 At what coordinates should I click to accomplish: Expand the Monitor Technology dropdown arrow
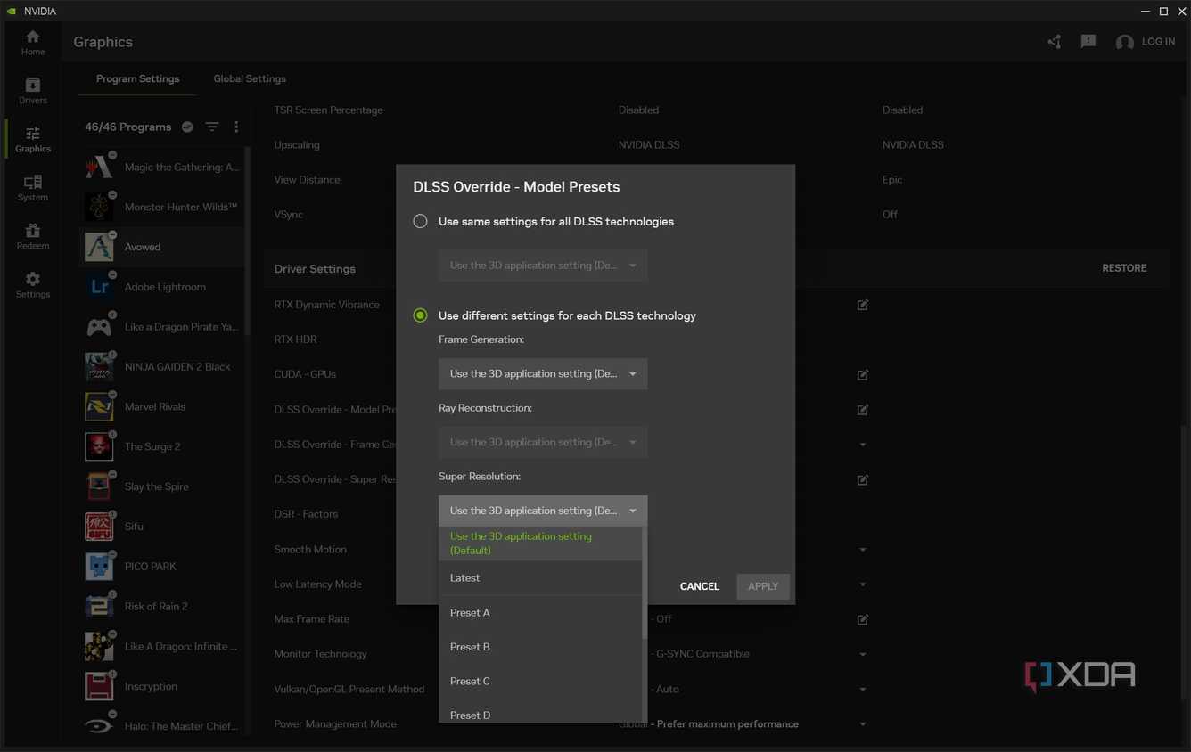click(862, 654)
